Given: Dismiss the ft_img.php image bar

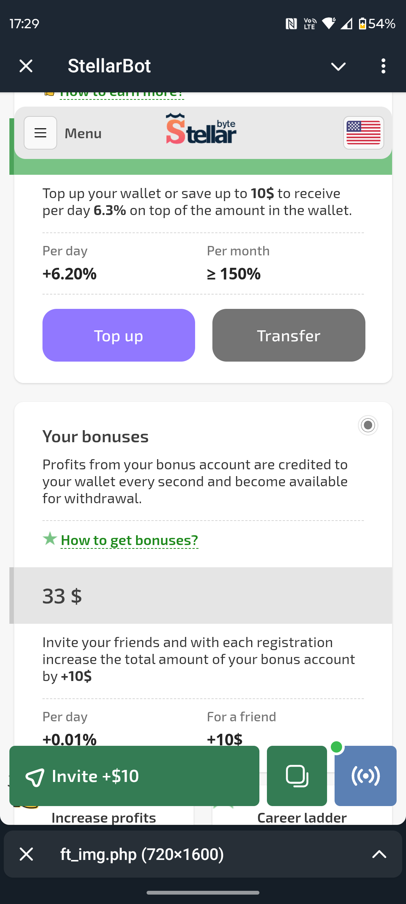Looking at the screenshot, I should pyautogui.click(x=26, y=854).
